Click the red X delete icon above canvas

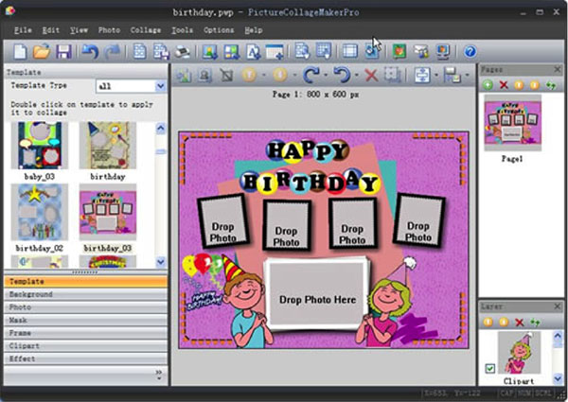(371, 75)
